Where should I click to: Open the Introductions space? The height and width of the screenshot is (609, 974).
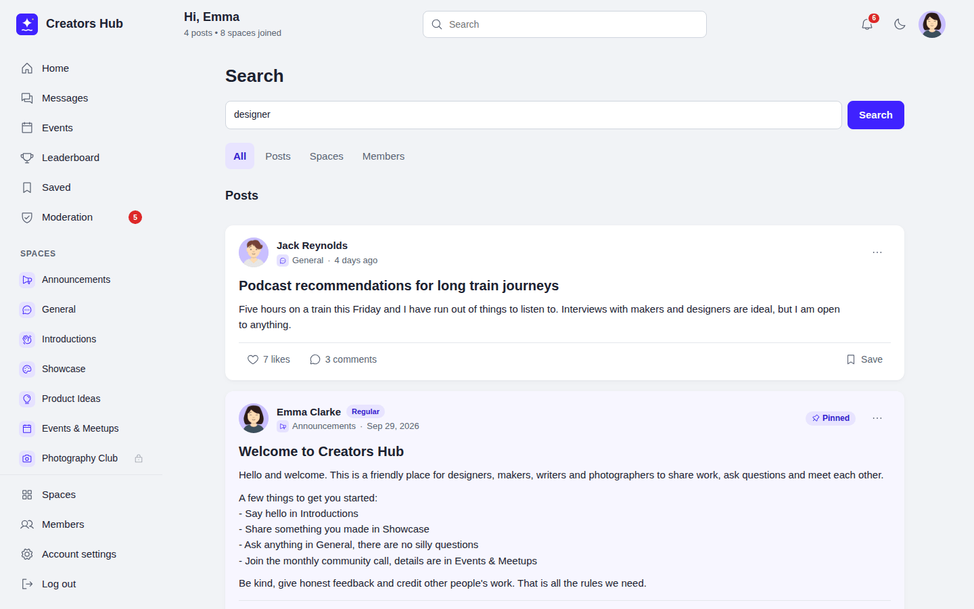click(x=81, y=339)
